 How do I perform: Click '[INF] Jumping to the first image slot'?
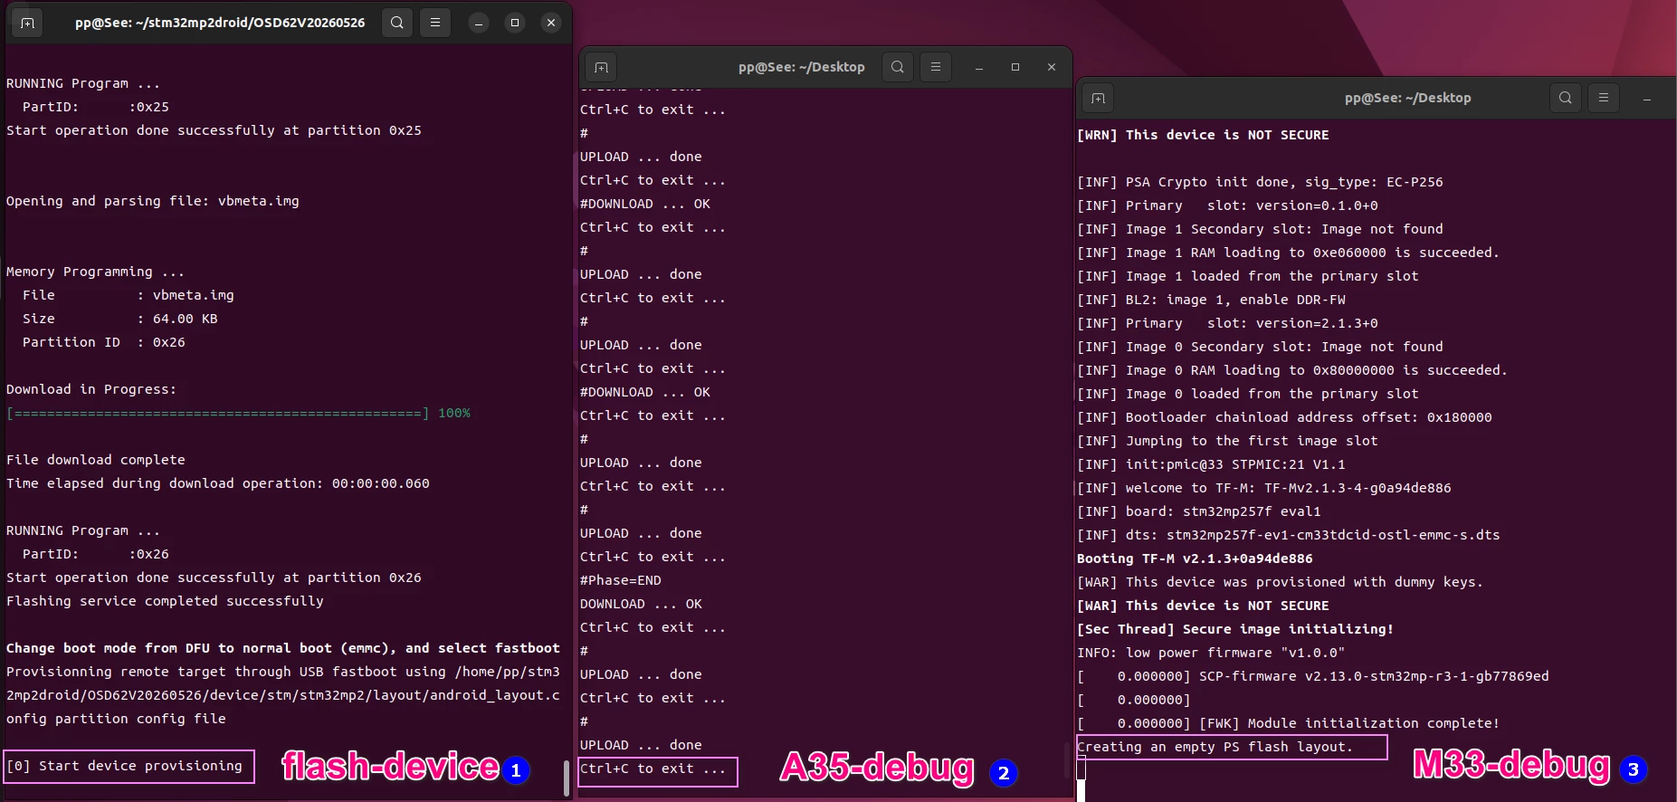tap(1227, 441)
